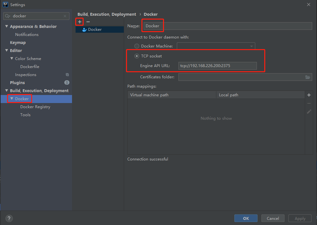Open Keymap settings page

18,43
